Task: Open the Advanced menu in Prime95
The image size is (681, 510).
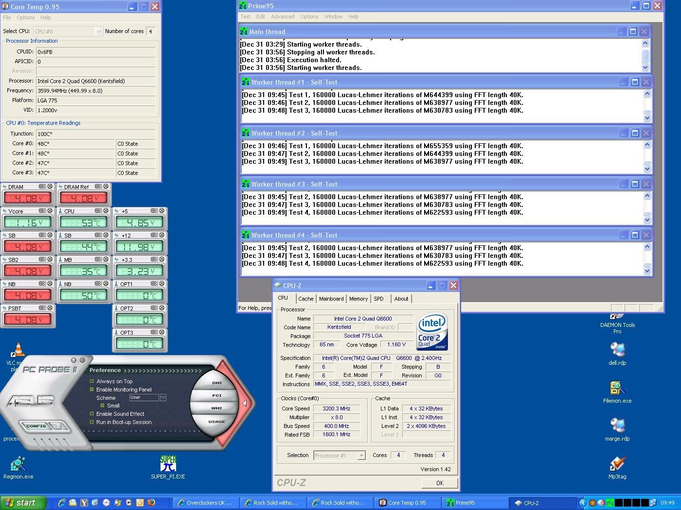Action: [x=283, y=17]
